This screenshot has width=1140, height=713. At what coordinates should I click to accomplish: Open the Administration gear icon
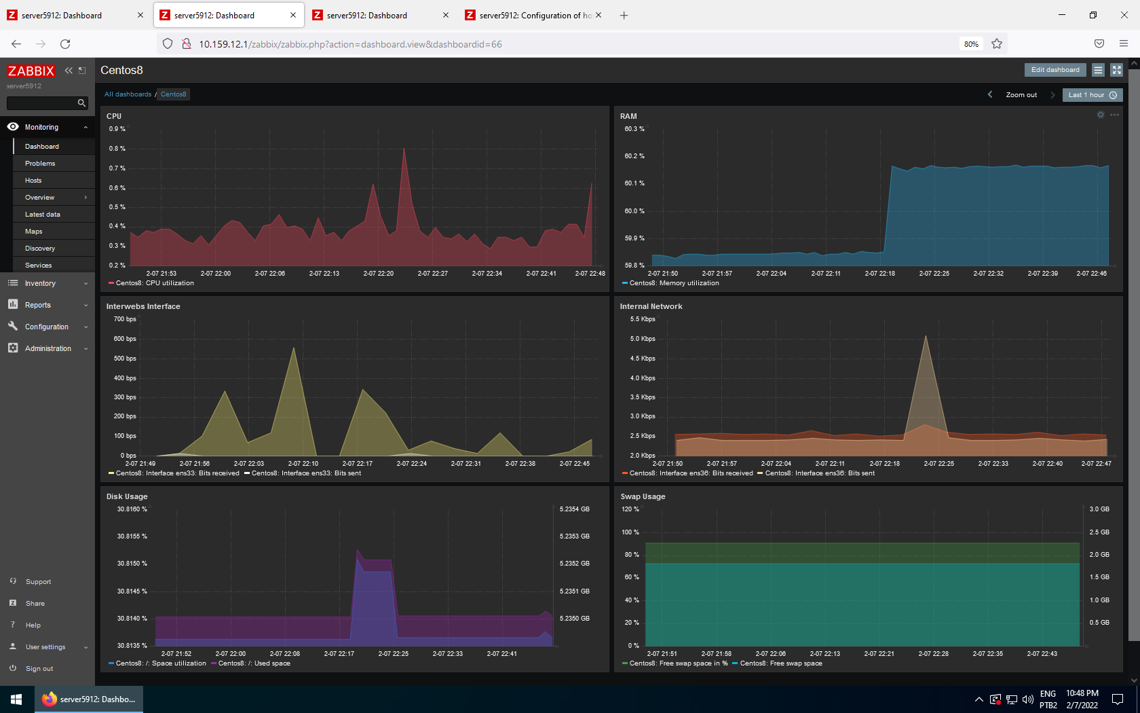pyautogui.click(x=12, y=348)
